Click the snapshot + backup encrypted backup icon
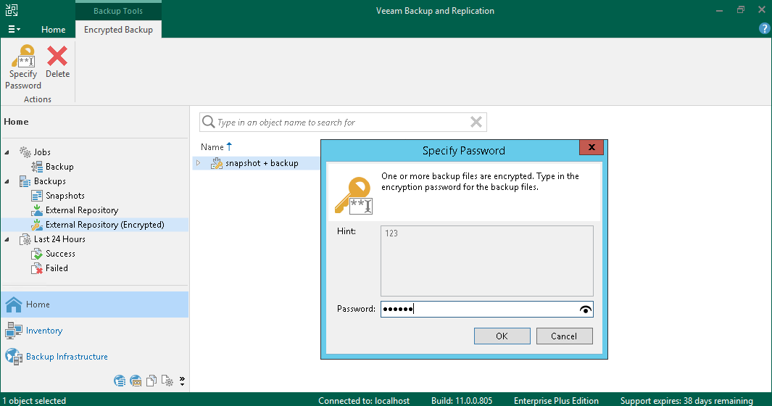The image size is (772, 406). pyautogui.click(x=217, y=163)
